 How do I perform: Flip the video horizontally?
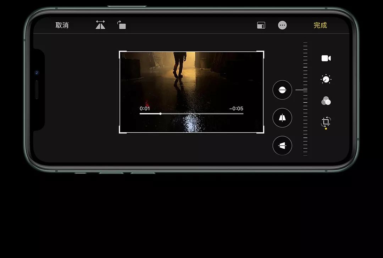[100, 25]
